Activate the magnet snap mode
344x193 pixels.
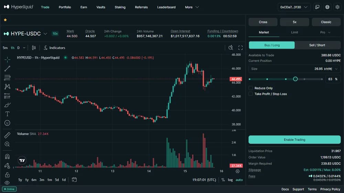point(7,156)
